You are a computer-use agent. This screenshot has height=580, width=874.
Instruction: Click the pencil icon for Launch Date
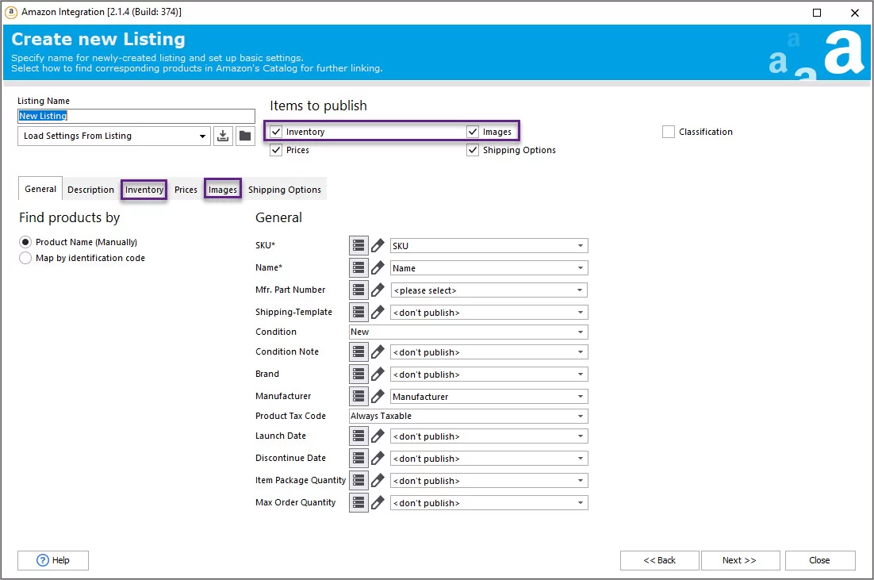pyautogui.click(x=378, y=436)
